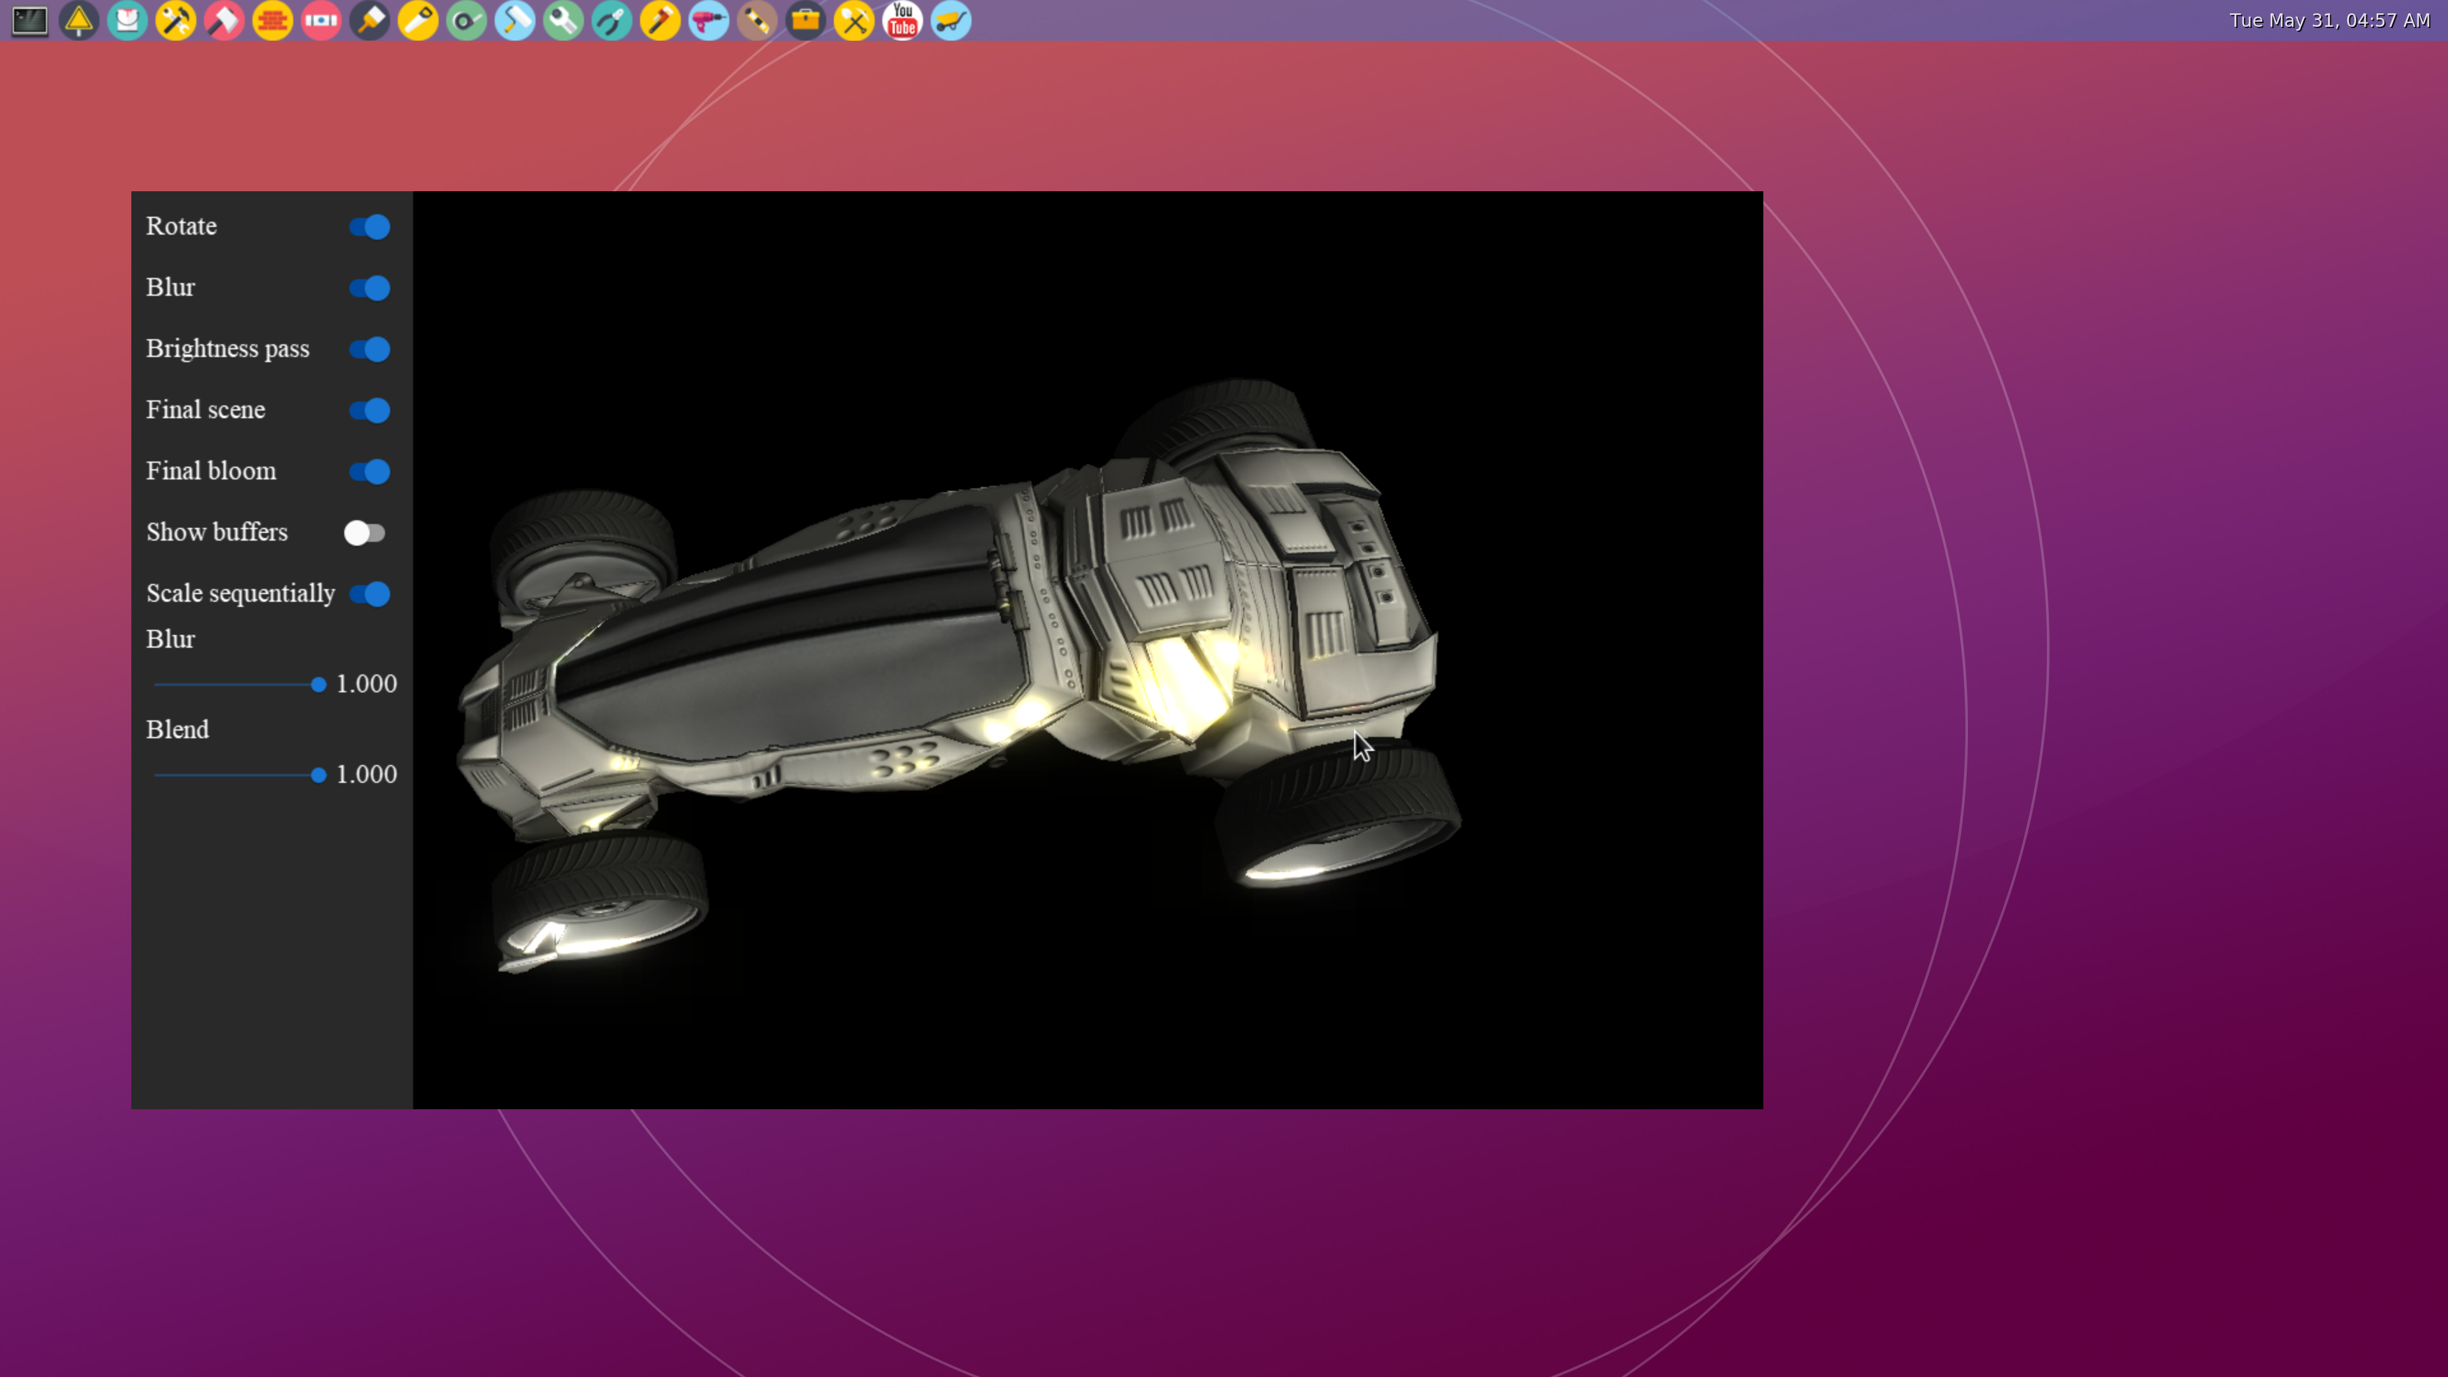Open the YouTube launcher icon
2448x1377 pixels.
coord(903,21)
